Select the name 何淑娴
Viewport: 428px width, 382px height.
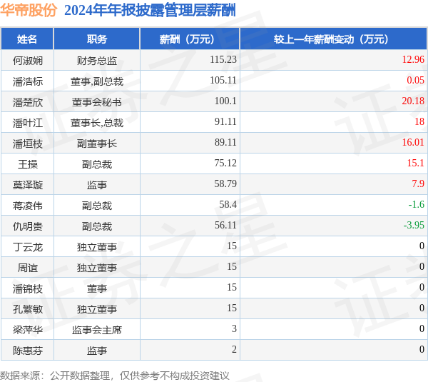(x=28, y=61)
